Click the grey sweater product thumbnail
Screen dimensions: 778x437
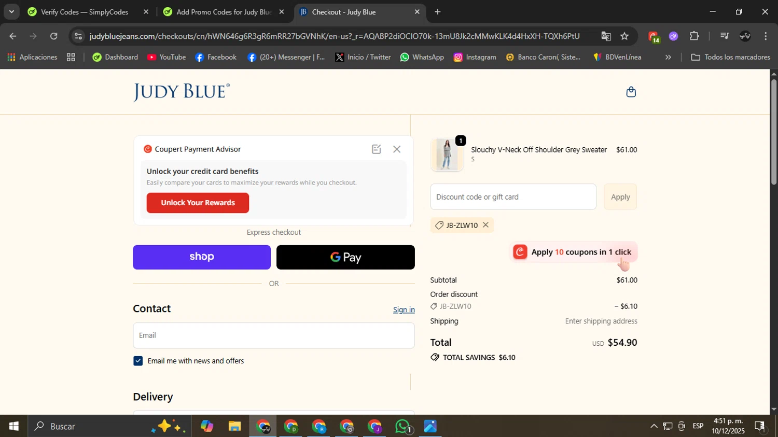tap(447, 154)
